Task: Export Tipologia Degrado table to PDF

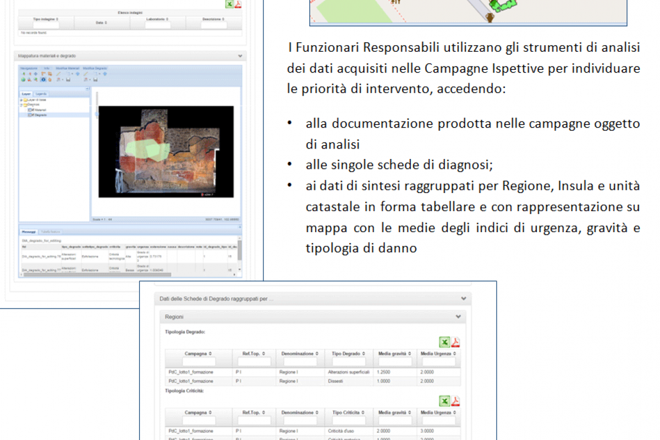Action: click(x=455, y=342)
